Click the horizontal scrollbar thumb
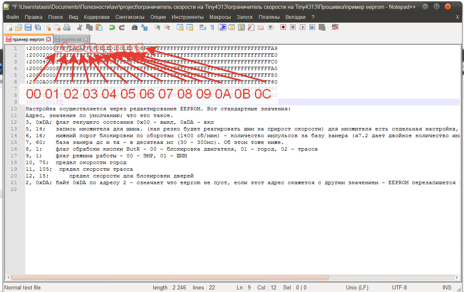 coord(170,277)
